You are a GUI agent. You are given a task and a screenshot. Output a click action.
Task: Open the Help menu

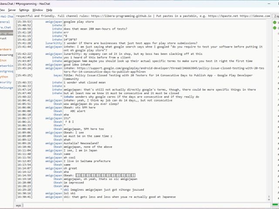49,10
